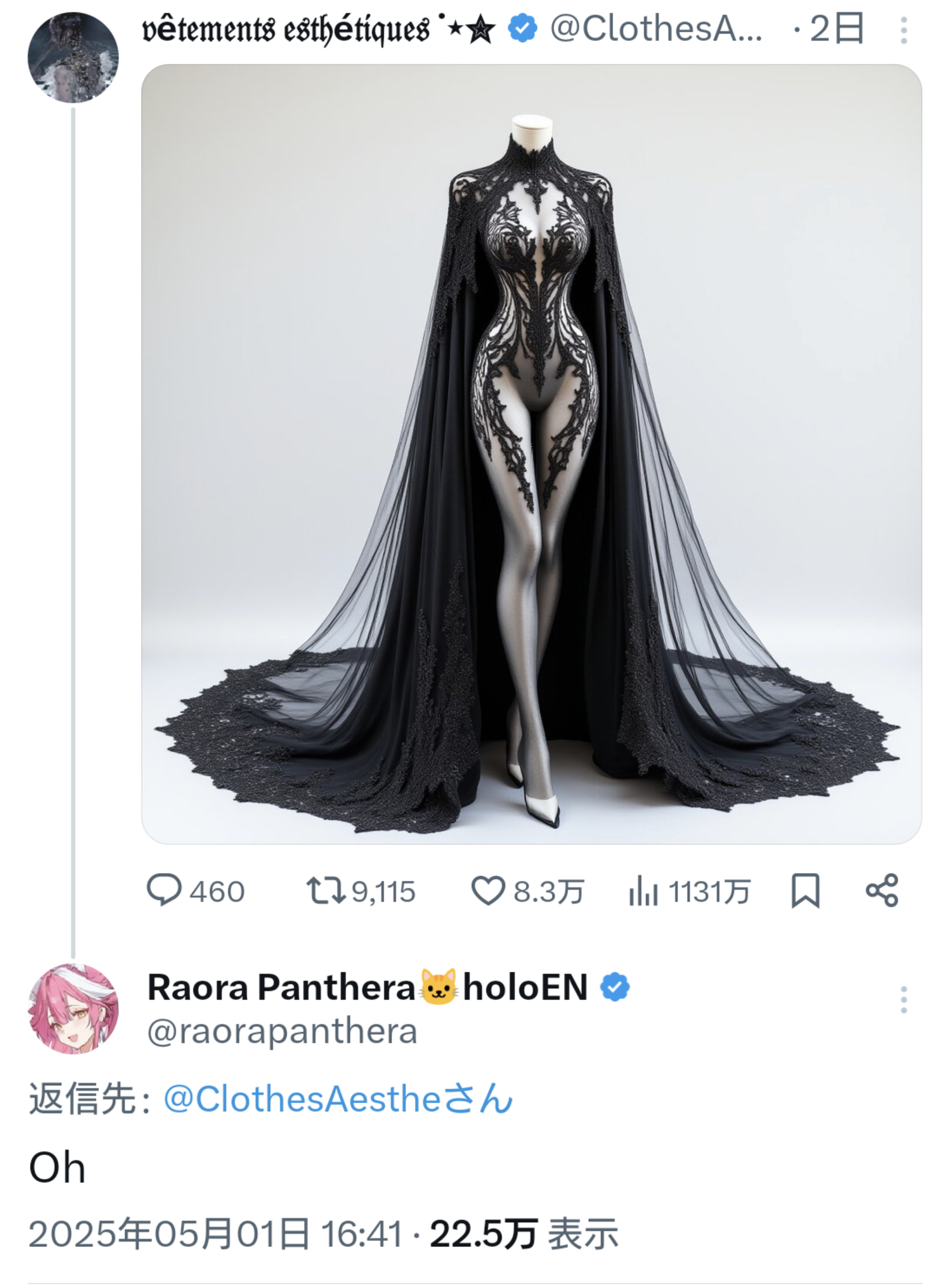Click the 2日 post timestamp
Viewport: 950px width, 1288px height.
pyautogui.click(x=837, y=29)
